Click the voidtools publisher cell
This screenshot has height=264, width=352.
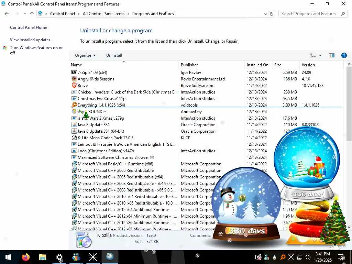click(189, 105)
